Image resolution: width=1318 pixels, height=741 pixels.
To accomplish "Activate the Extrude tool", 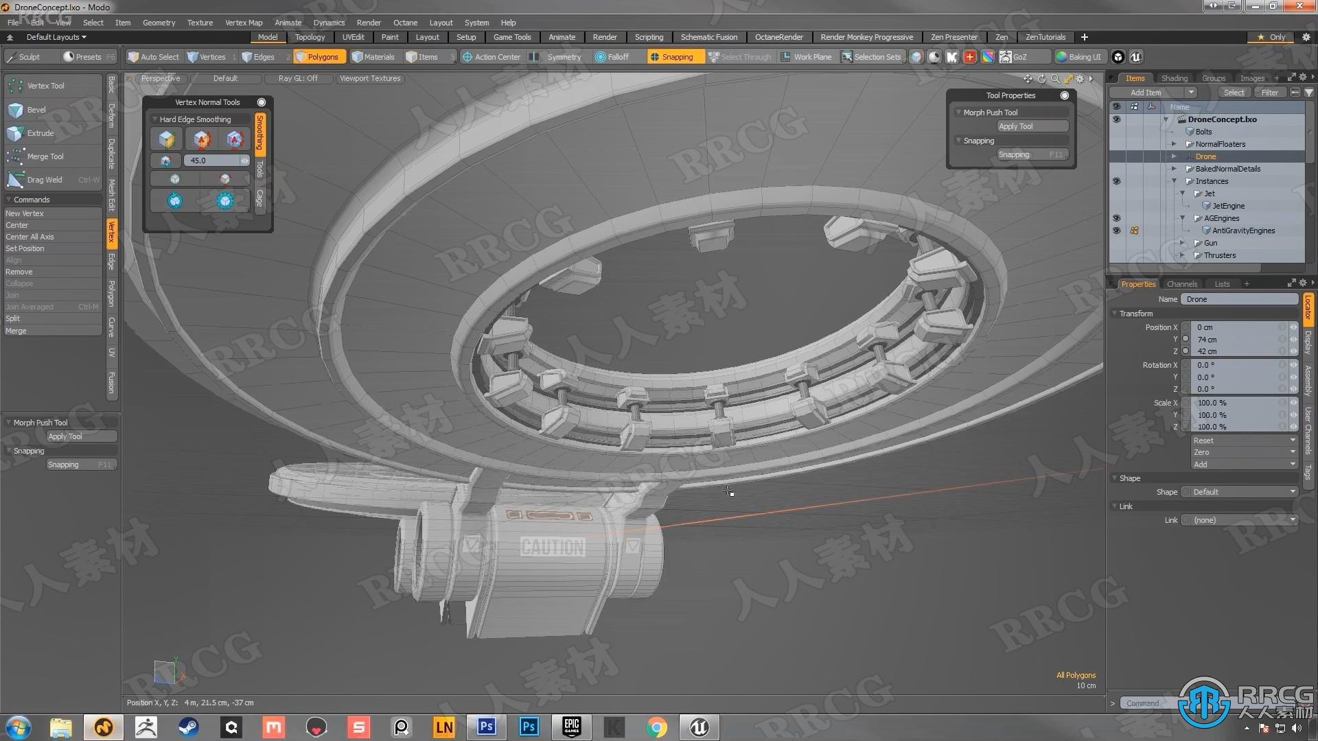I will 53,133.
